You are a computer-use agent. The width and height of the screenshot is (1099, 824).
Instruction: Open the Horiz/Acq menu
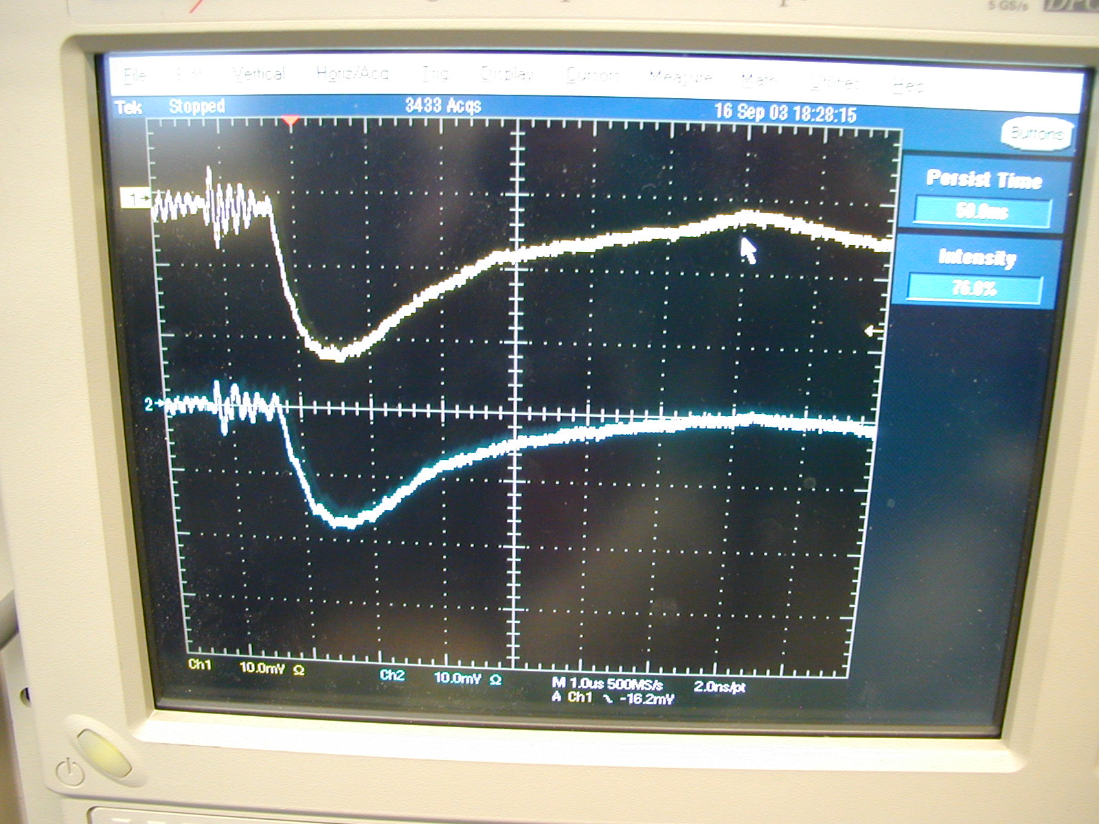[x=352, y=73]
